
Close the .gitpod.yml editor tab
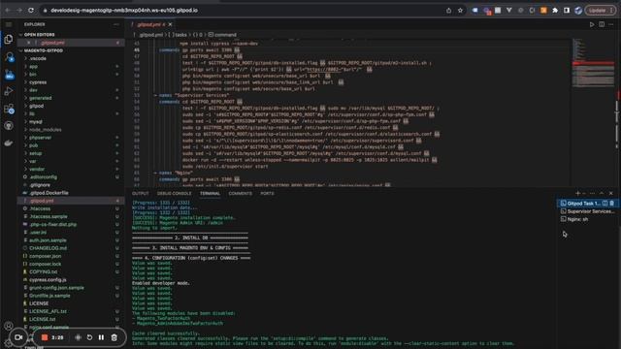coord(171,24)
